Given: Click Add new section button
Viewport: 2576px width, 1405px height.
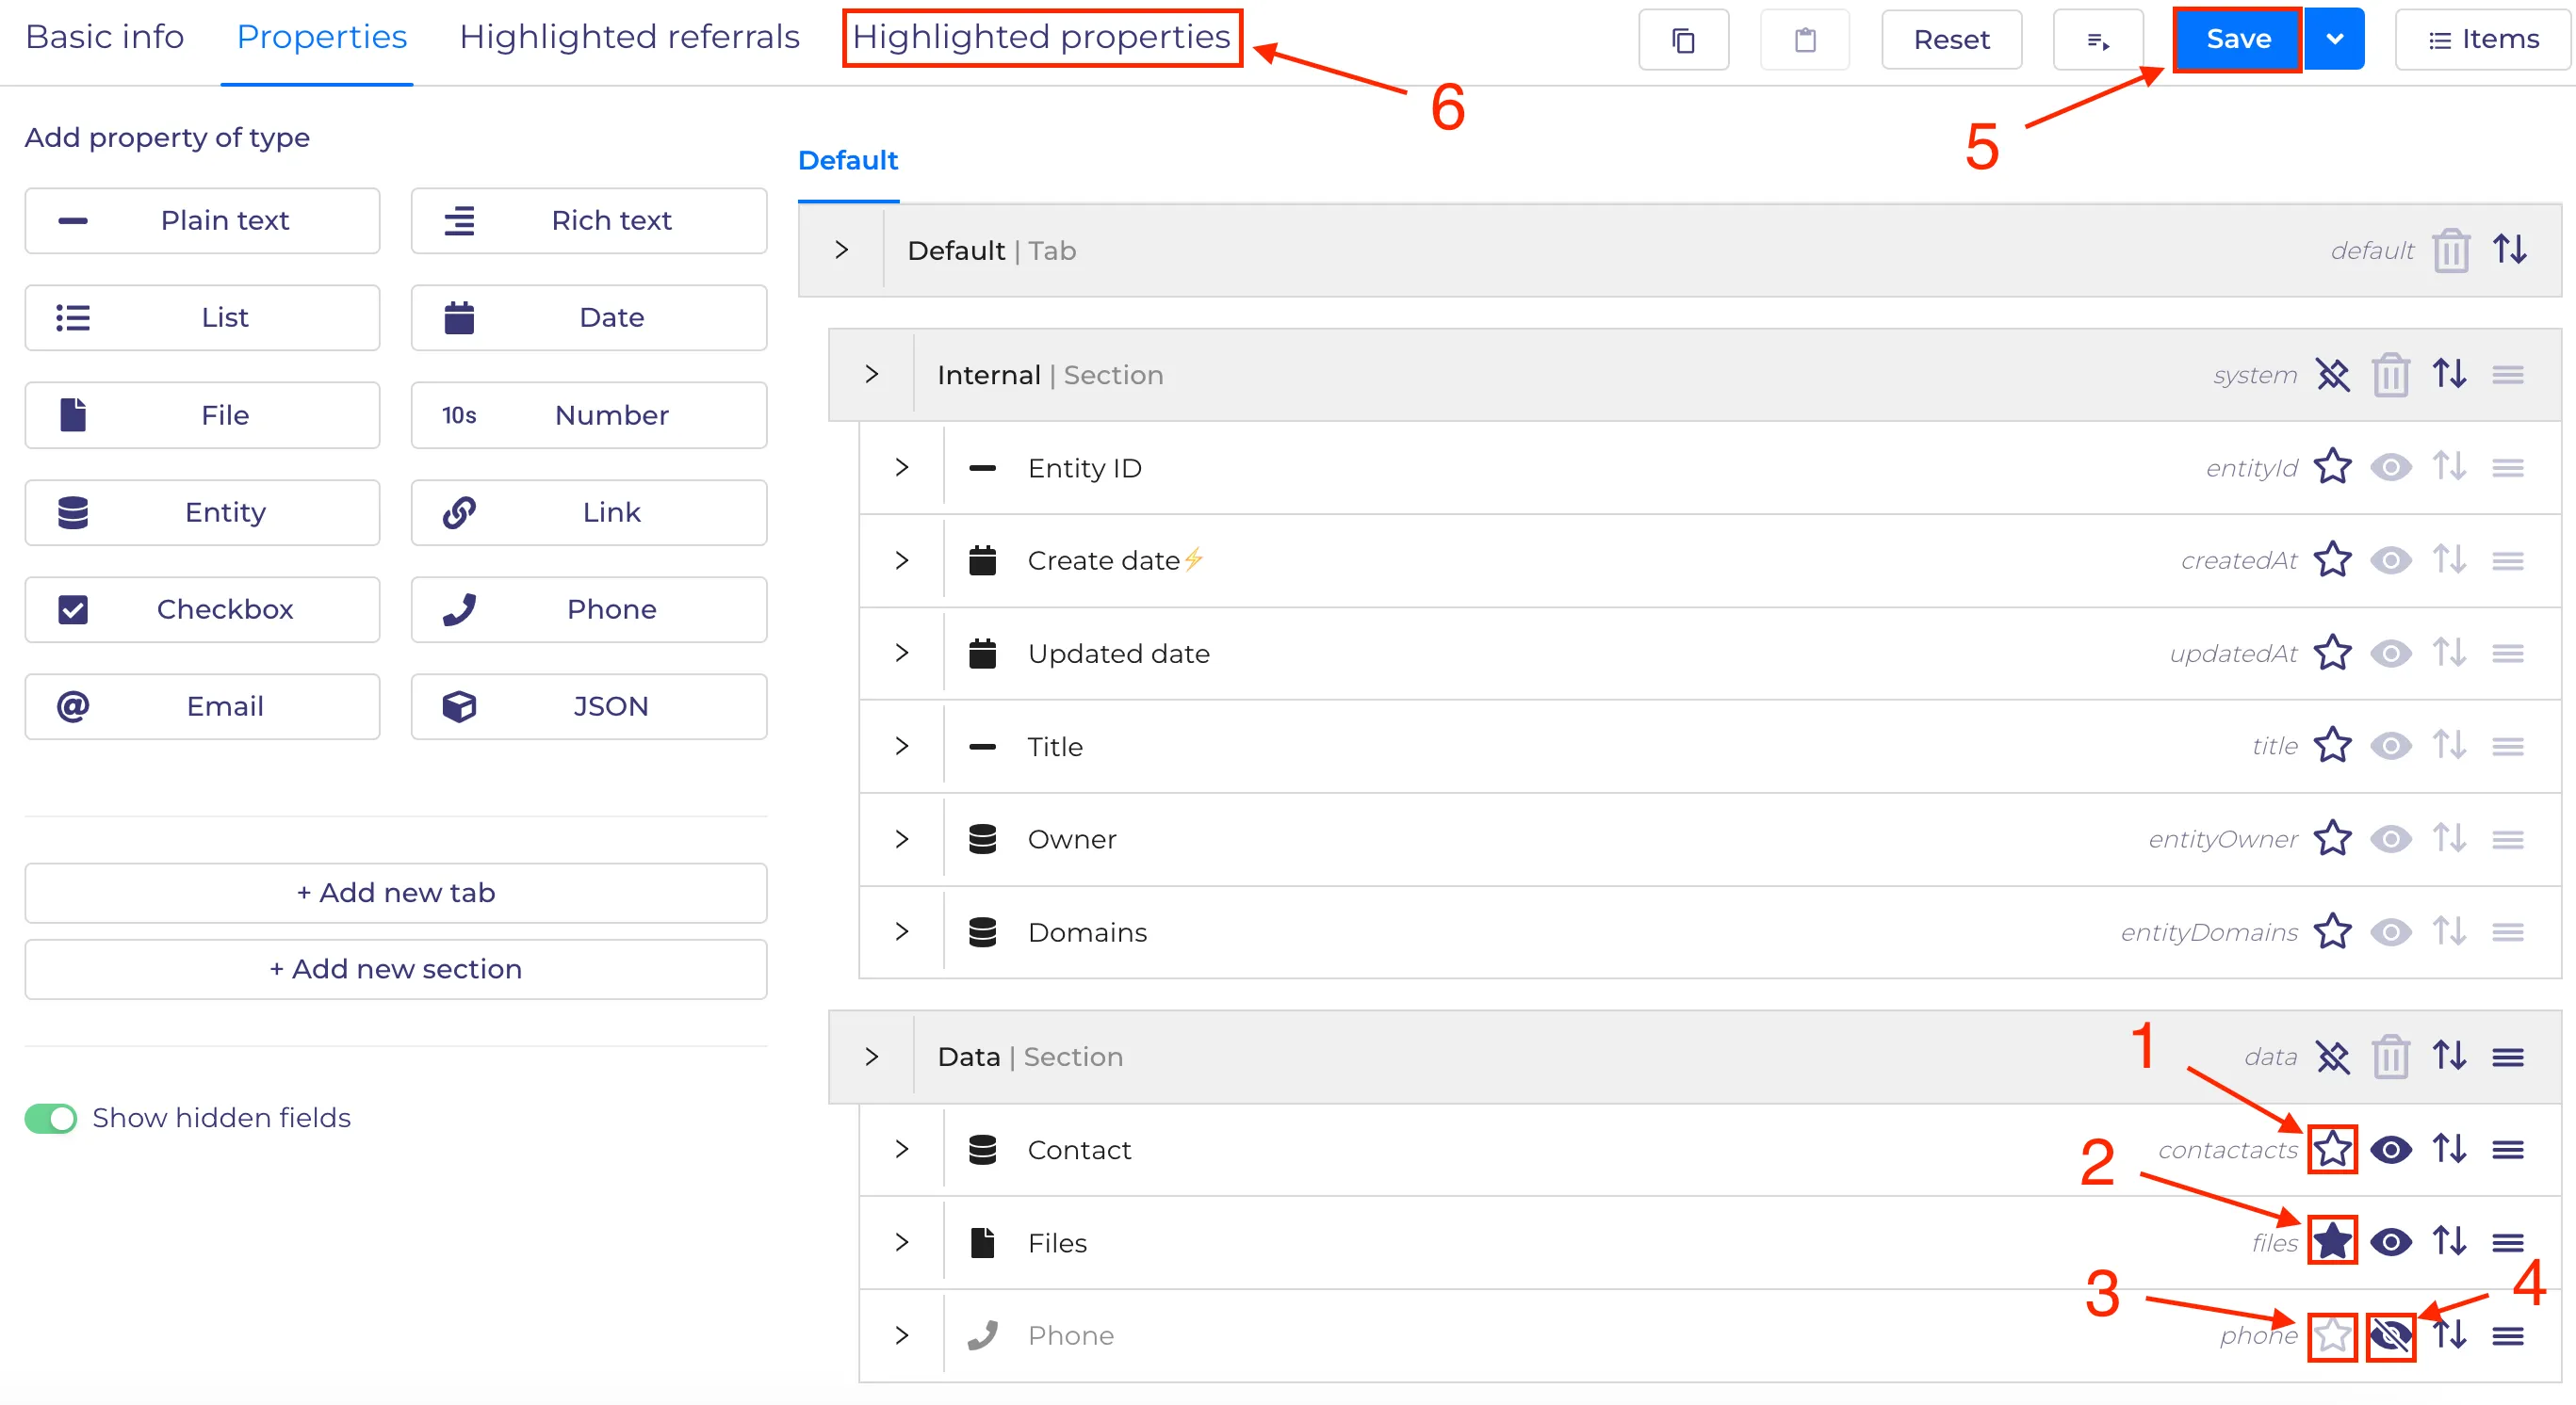Looking at the screenshot, I should pos(396,969).
